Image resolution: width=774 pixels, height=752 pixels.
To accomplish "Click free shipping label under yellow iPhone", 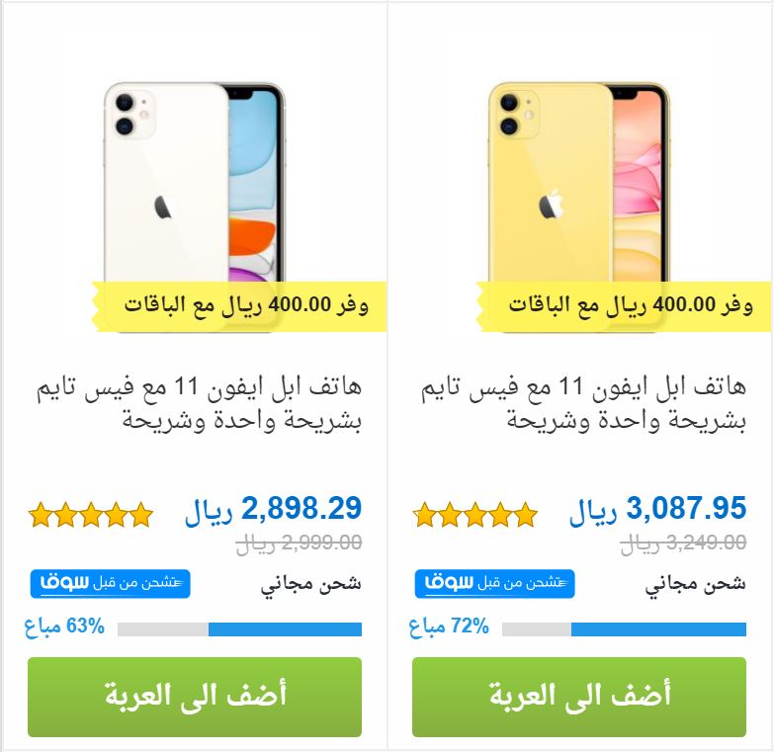I will coord(696,585).
